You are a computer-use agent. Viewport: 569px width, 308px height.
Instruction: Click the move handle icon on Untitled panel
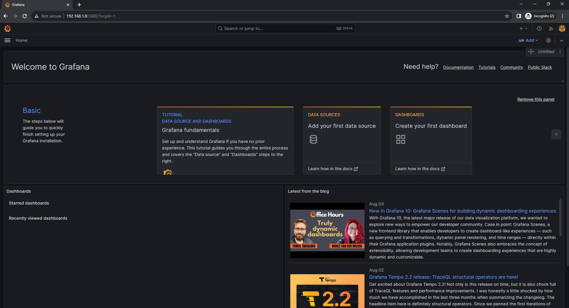coord(531,52)
